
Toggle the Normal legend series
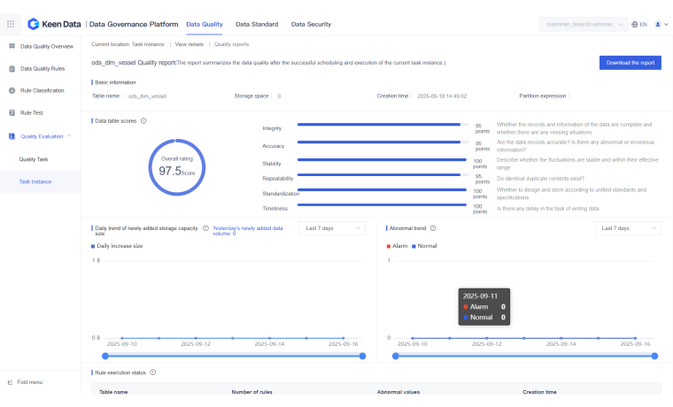click(424, 245)
